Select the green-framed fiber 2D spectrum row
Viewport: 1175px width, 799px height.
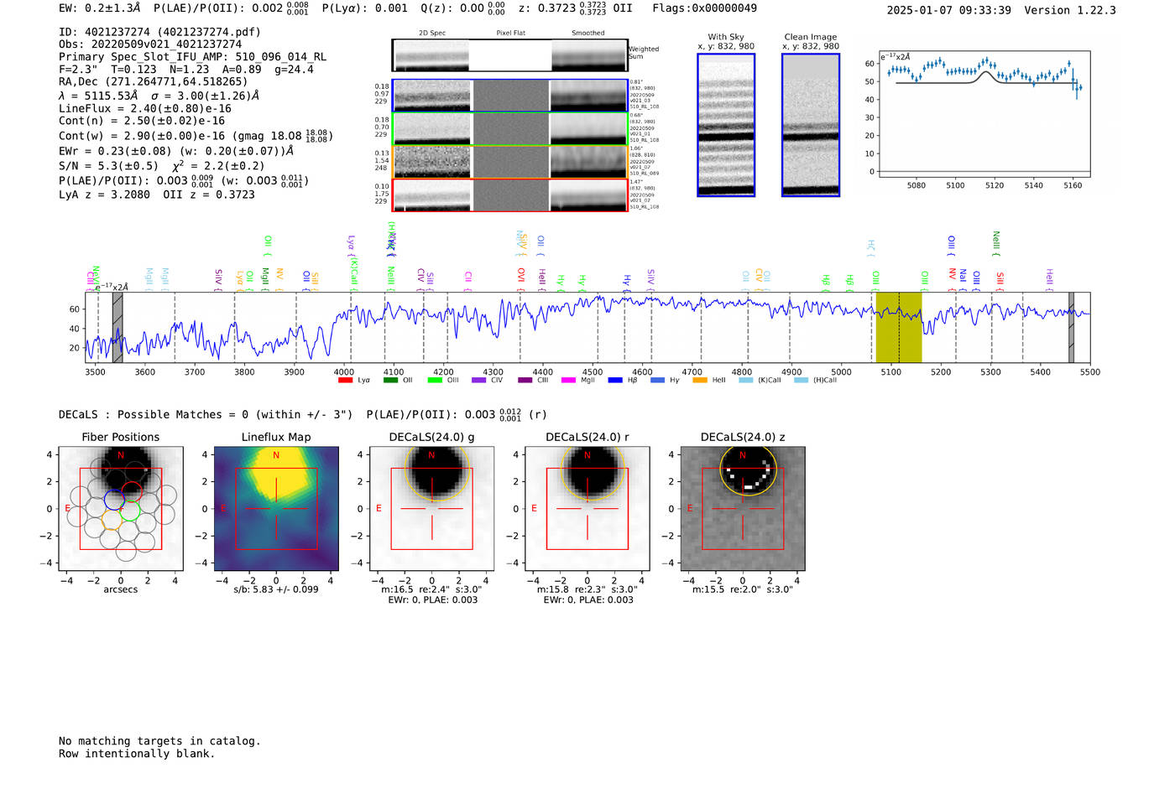point(509,129)
